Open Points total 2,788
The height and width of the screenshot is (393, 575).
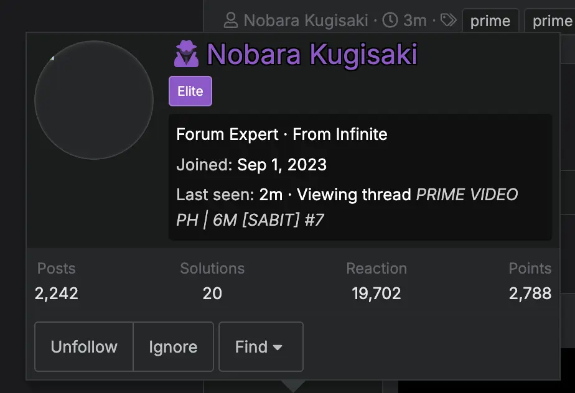(x=530, y=294)
